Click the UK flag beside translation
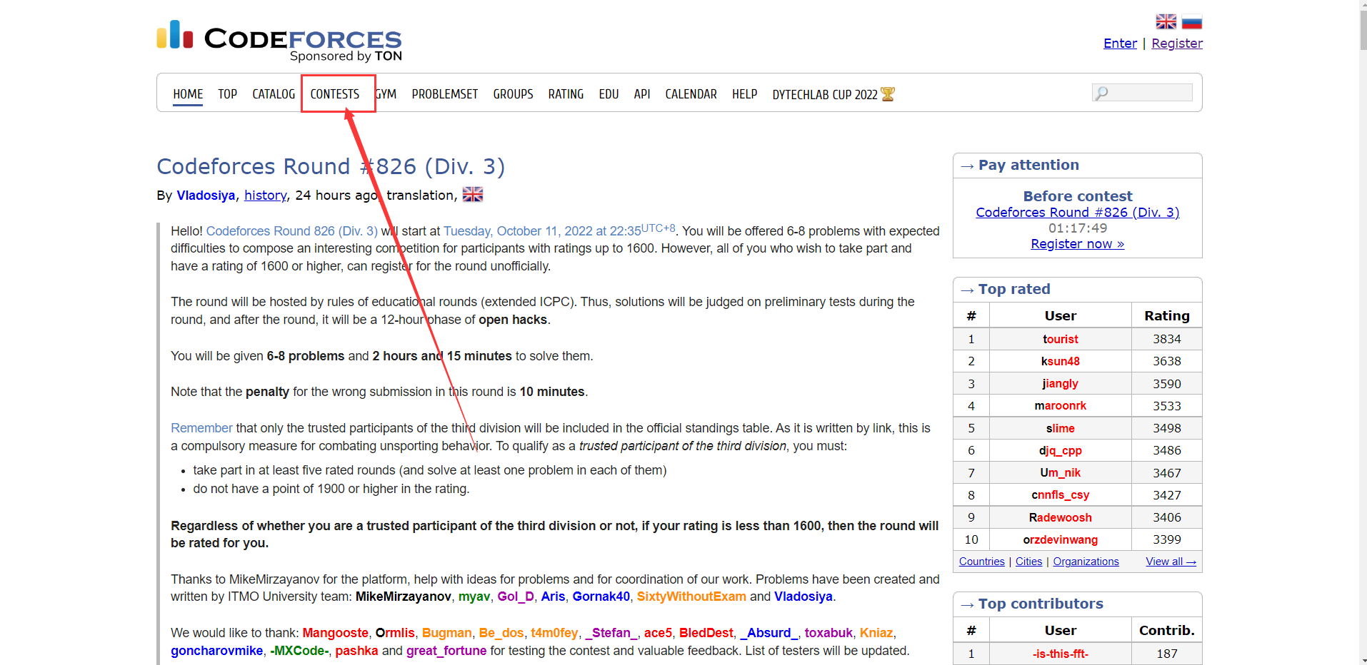Image resolution: width=1367 pixels, height=665 pixels. (473, 194)
